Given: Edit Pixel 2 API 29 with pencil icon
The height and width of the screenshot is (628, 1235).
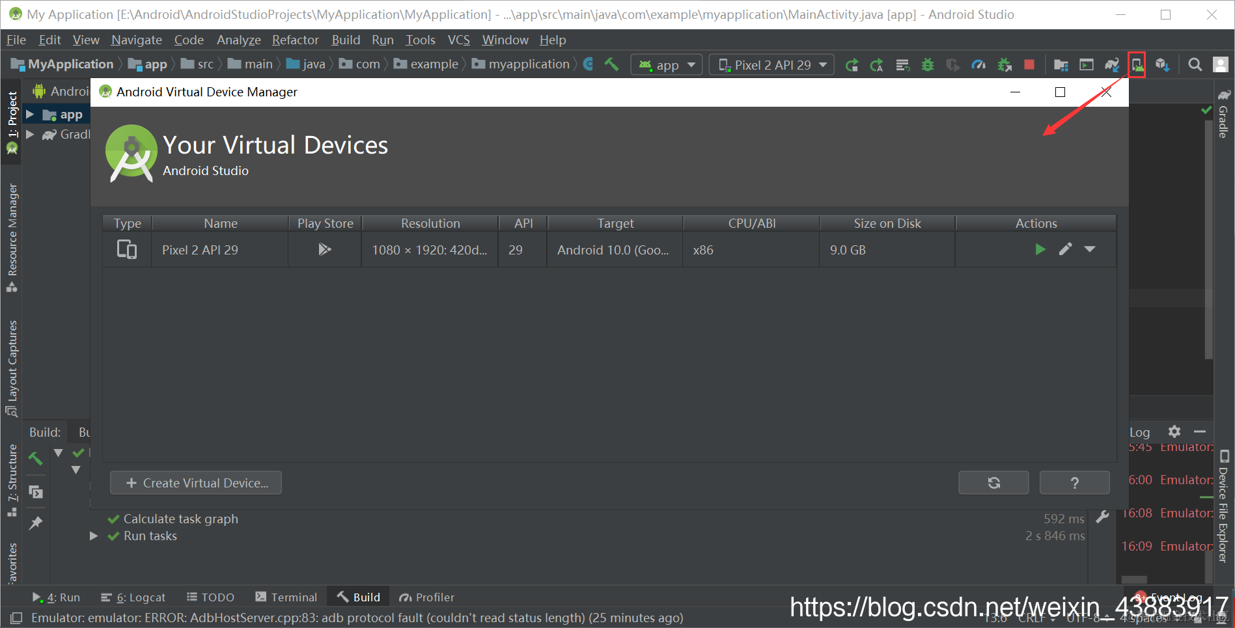Looking at the screenshot, I should (x=1065, y=249).
